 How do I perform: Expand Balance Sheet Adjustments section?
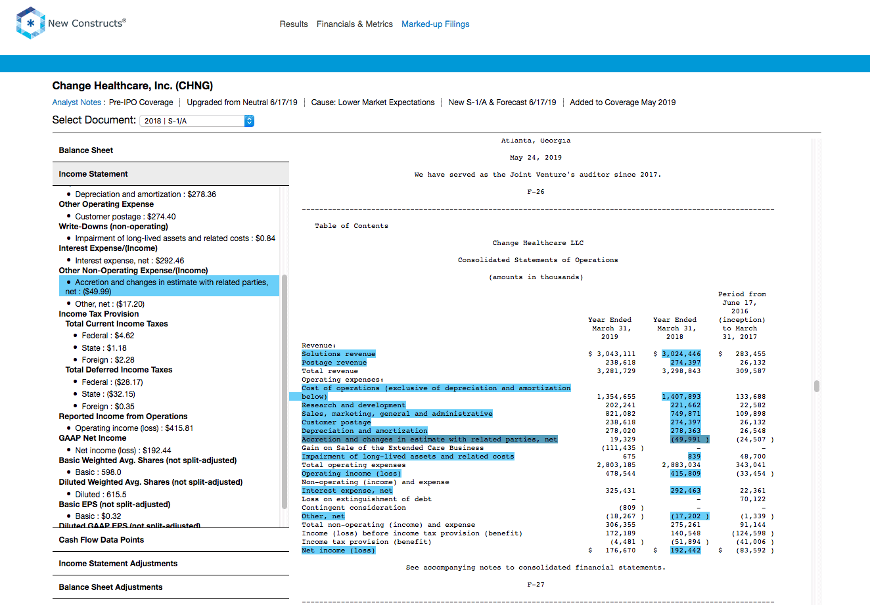[x=171, y=587]
